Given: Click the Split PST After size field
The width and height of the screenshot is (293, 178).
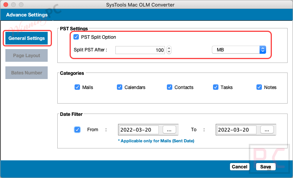Looking at the screenshot, I should coord(140,50).
